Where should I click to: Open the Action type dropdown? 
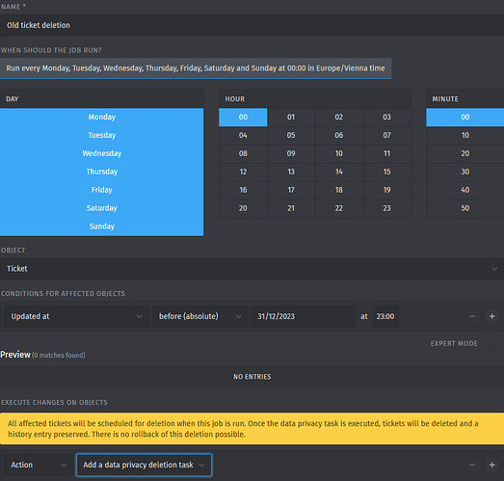pos(39,465)
